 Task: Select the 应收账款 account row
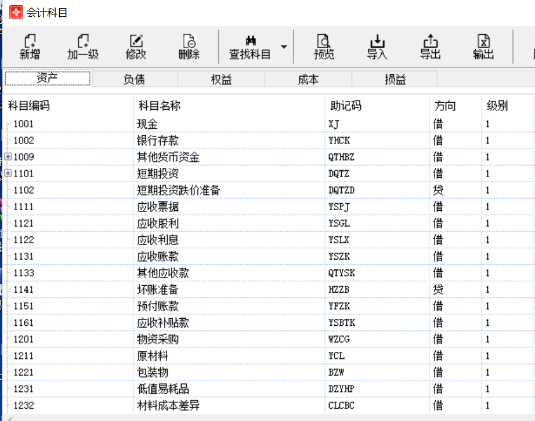(158, 257)
